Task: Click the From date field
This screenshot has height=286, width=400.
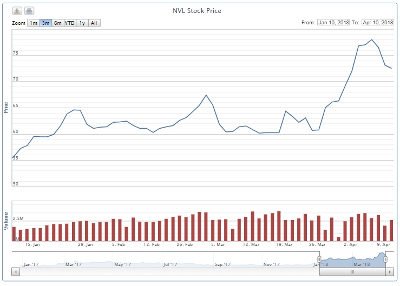Action: [x=333, y=22]
